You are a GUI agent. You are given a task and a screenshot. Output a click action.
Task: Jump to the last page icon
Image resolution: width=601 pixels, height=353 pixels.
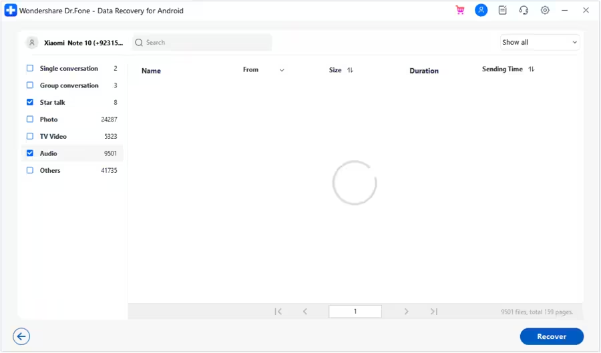click(433, 312)
